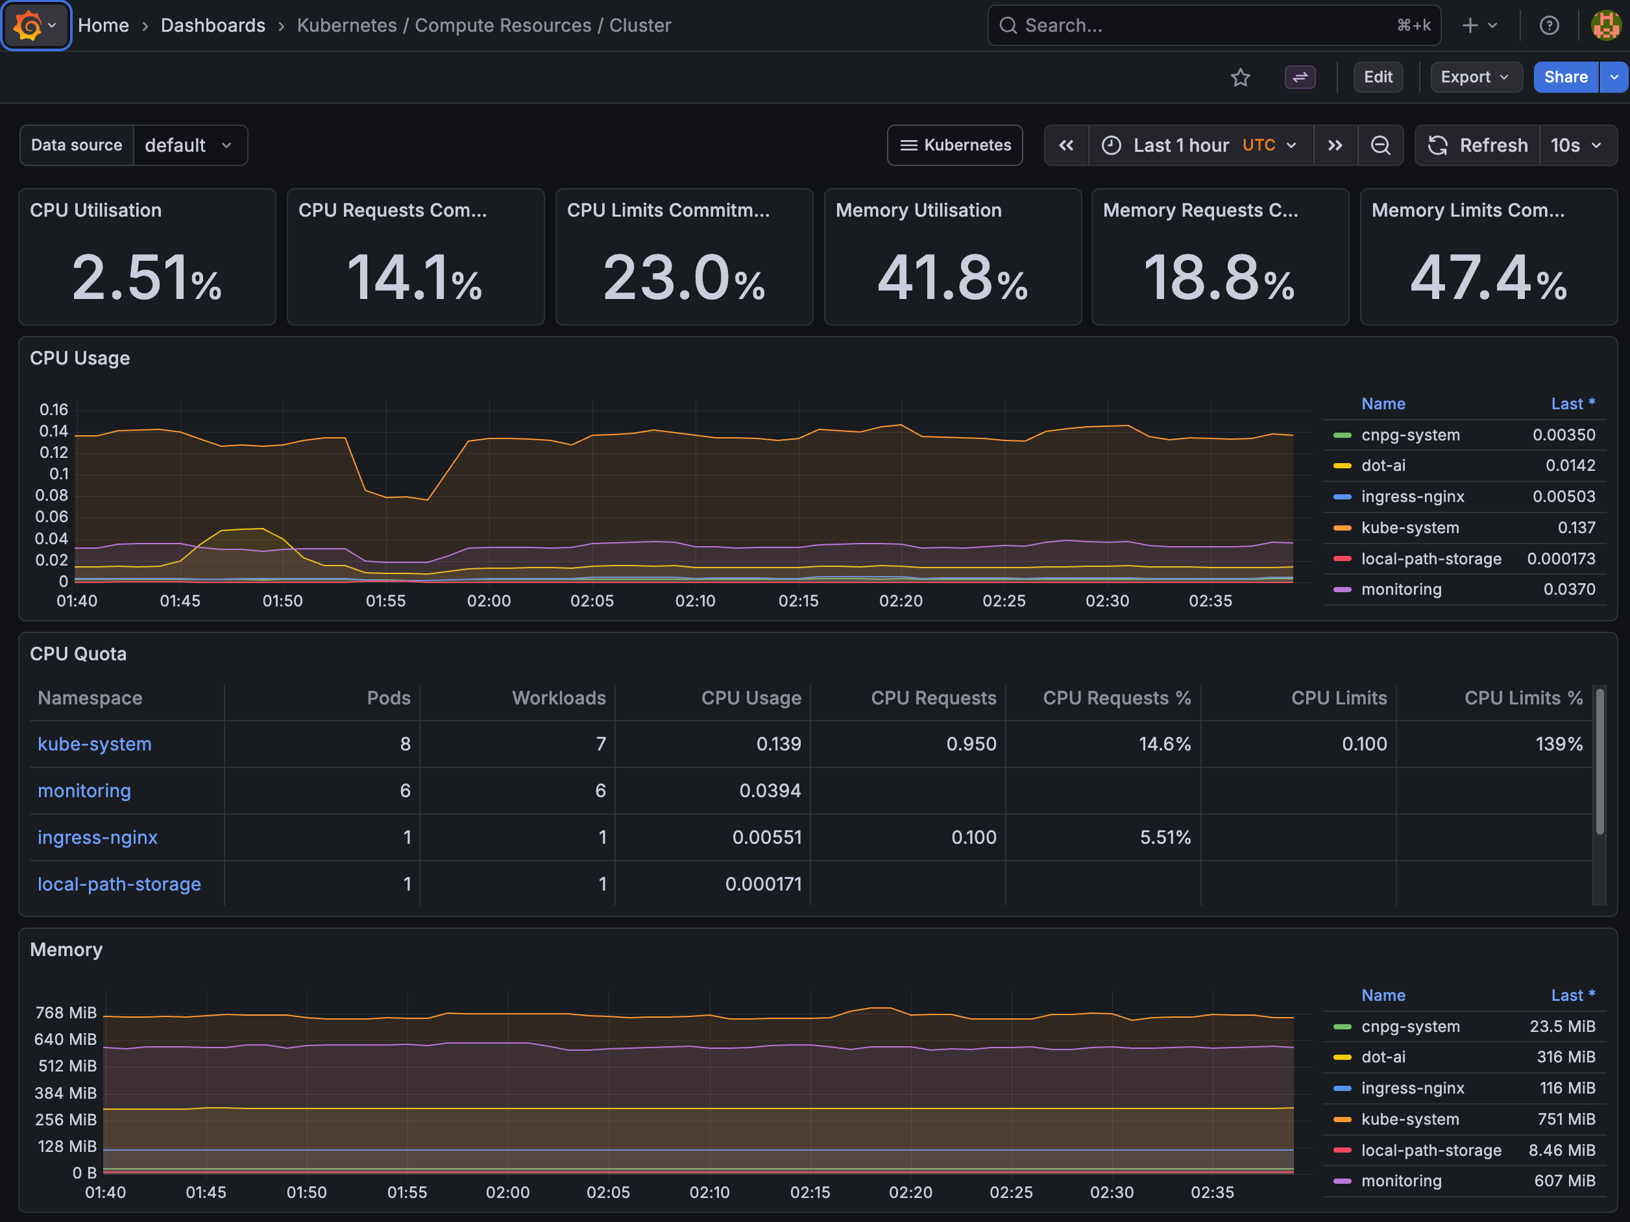Toggle dot-ai series in CPU Usage legend
The width and height of the screenshot is (1630, 1222).
click(x=1382, y=466)
